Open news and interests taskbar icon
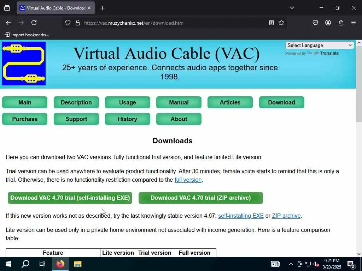The height and width of the screenshot is (271, 362). pyautogui.click(x=275, y=264)
